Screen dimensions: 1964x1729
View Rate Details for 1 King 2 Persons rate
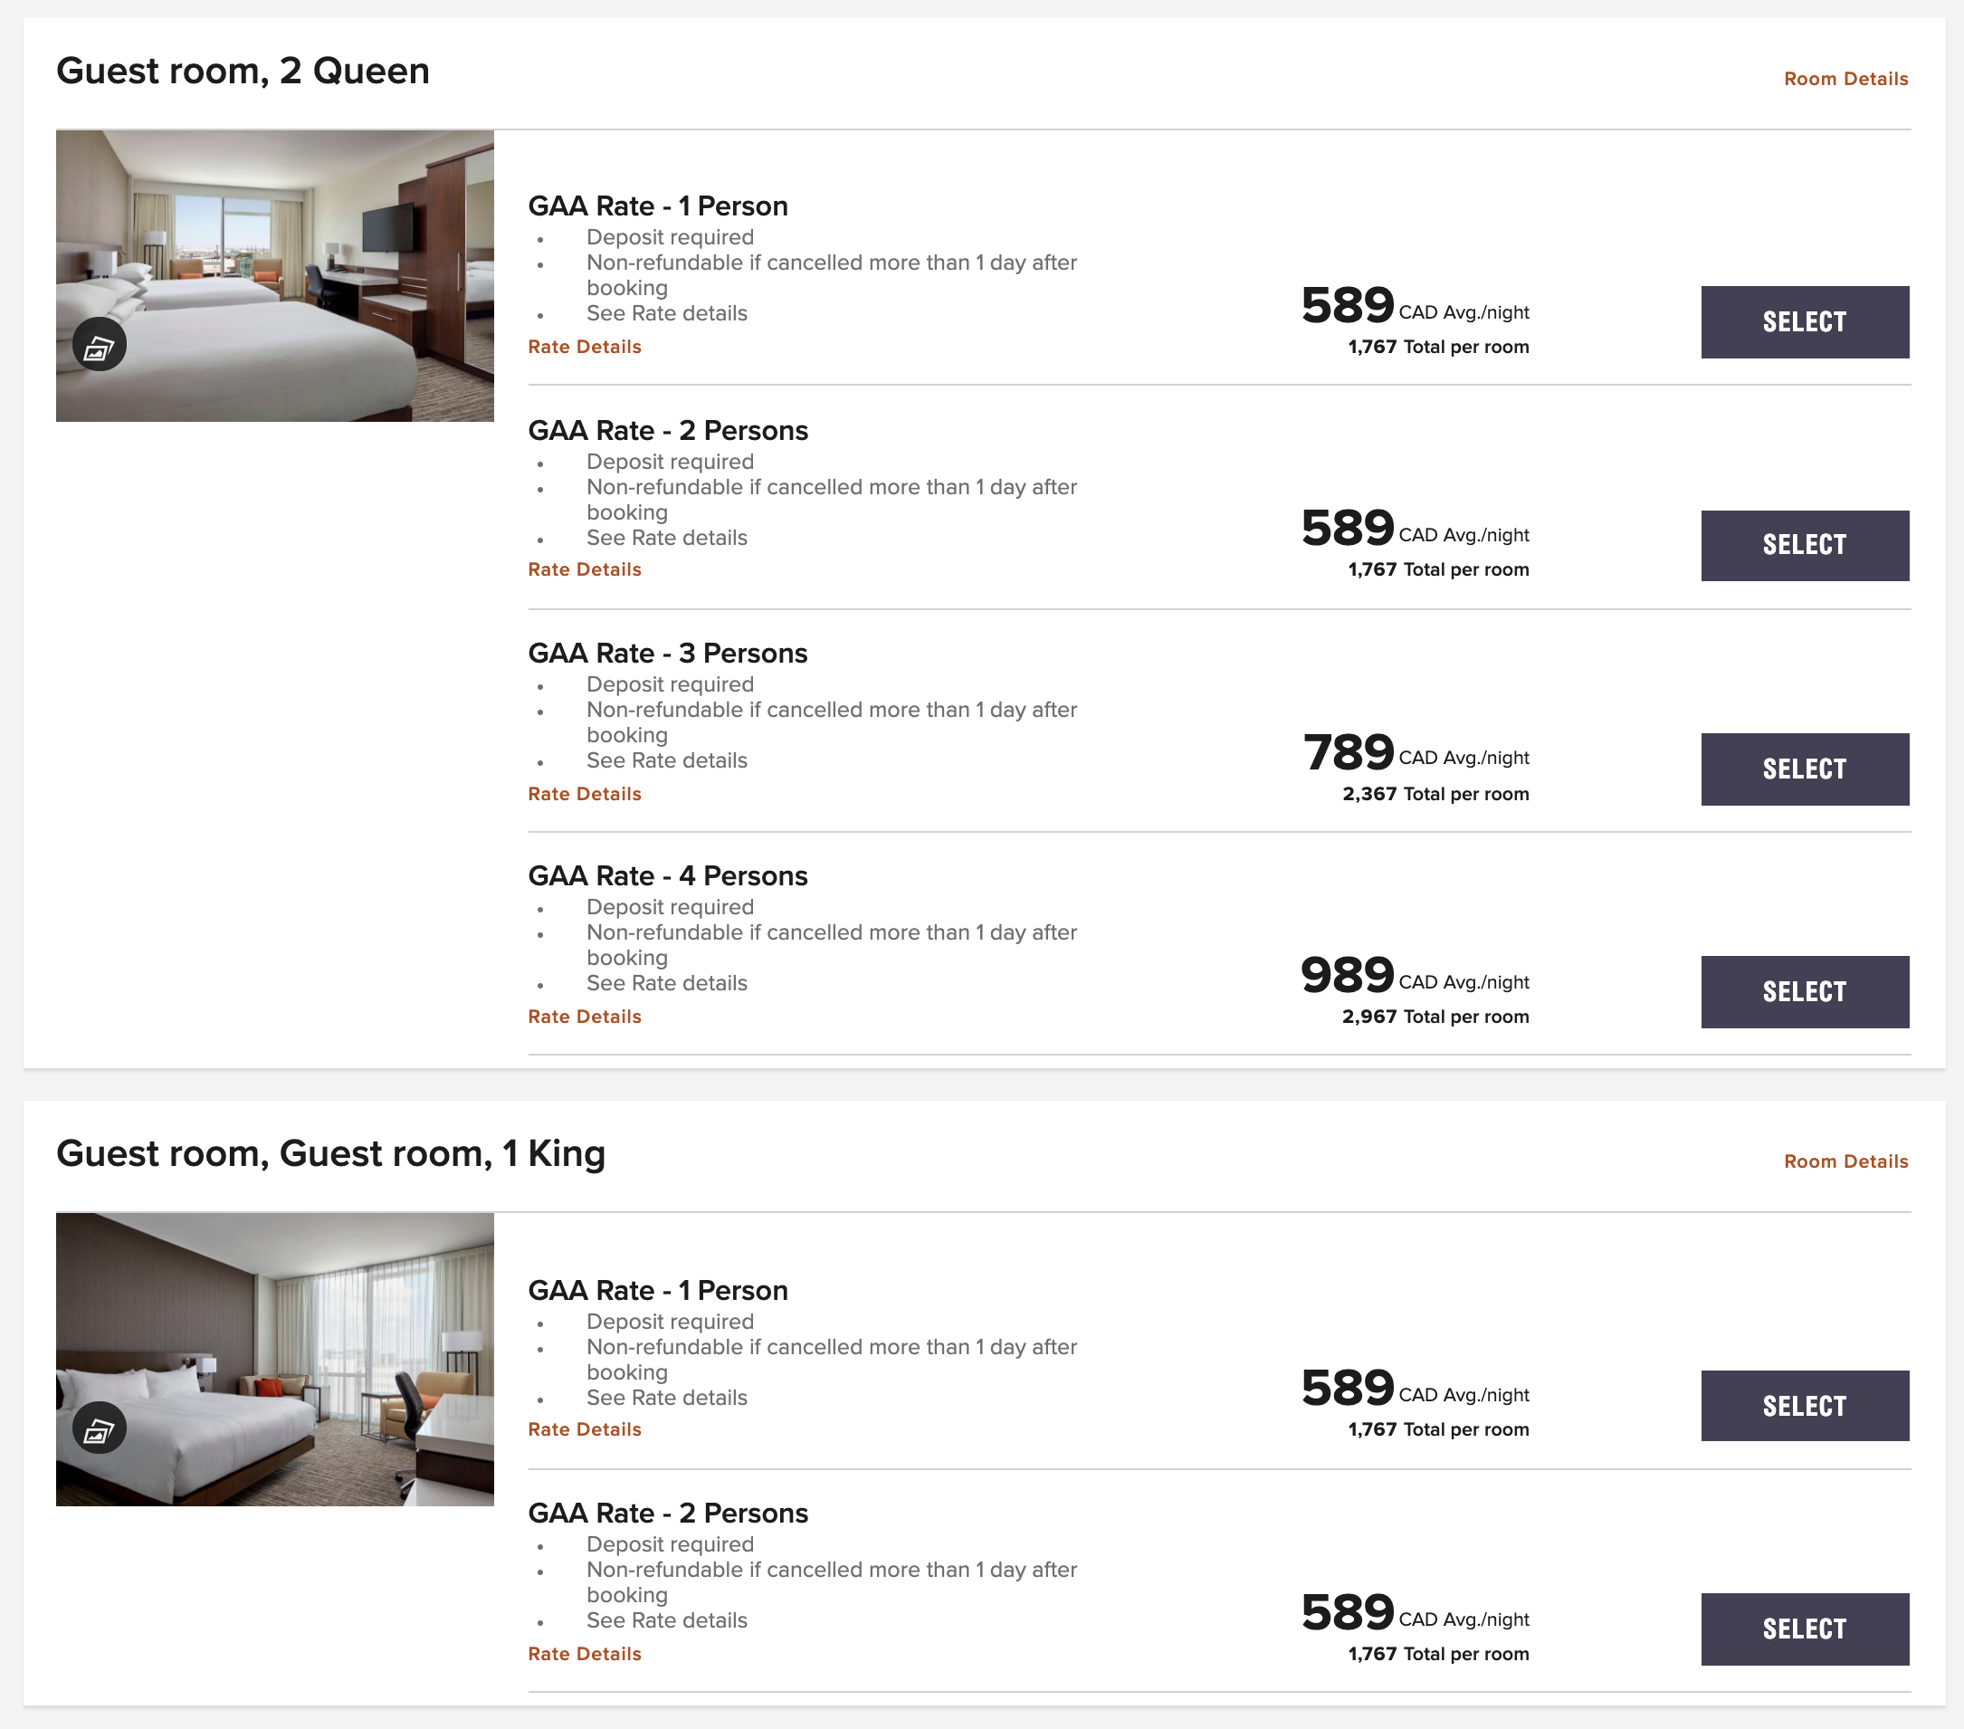pos(584,1654)
